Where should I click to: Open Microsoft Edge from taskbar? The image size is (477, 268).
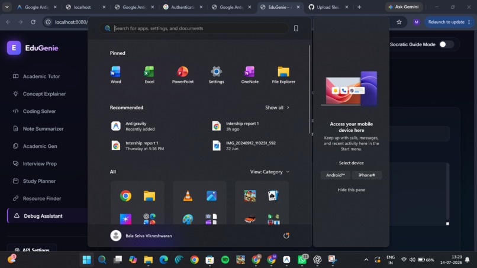tap(164, 260)
